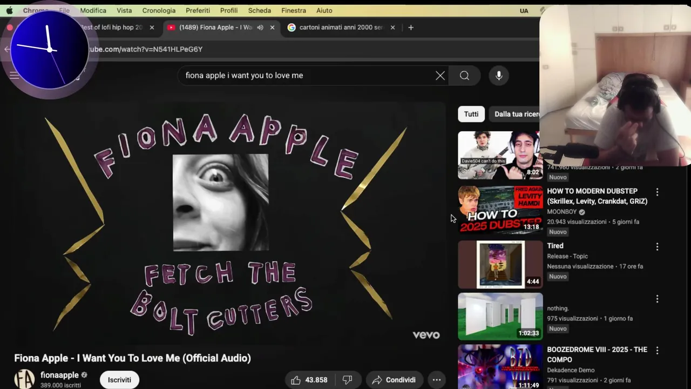This screenshot has height=389, width=691.
Task: Open the Cronologia menu
Action: coord(159,10)
